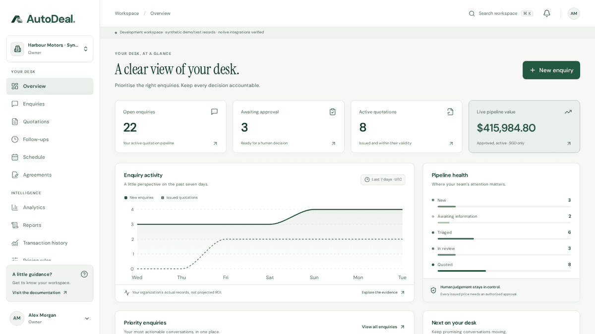Click the AM avatar in top bar
595x334 pixels.
click(x=574, y=13)
